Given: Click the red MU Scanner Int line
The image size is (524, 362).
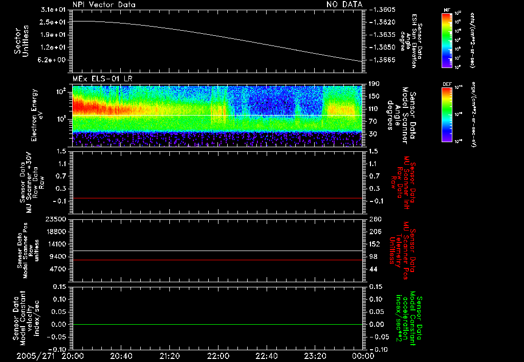Looking at the screenshot, I should 217,198.
